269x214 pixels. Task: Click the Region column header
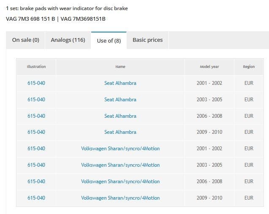tap(249, 67)
